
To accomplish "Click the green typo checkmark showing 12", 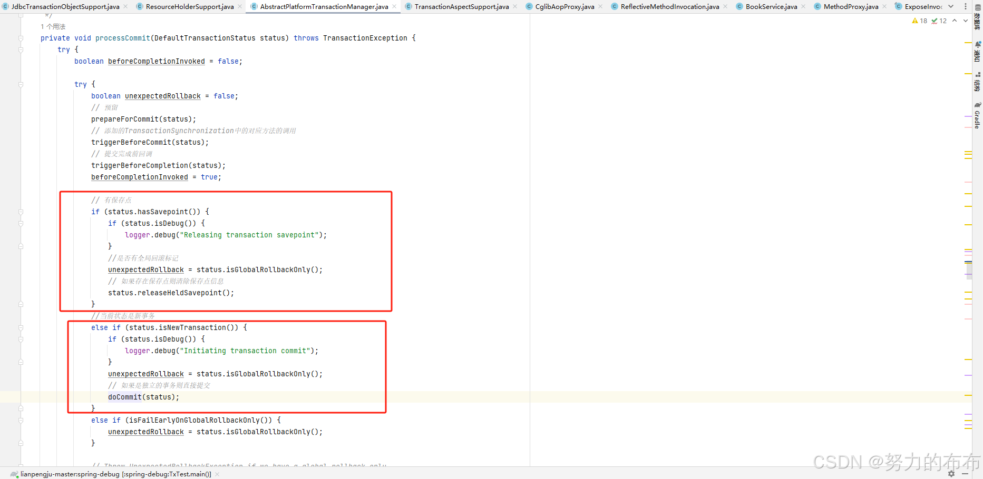I will [939, 21].
